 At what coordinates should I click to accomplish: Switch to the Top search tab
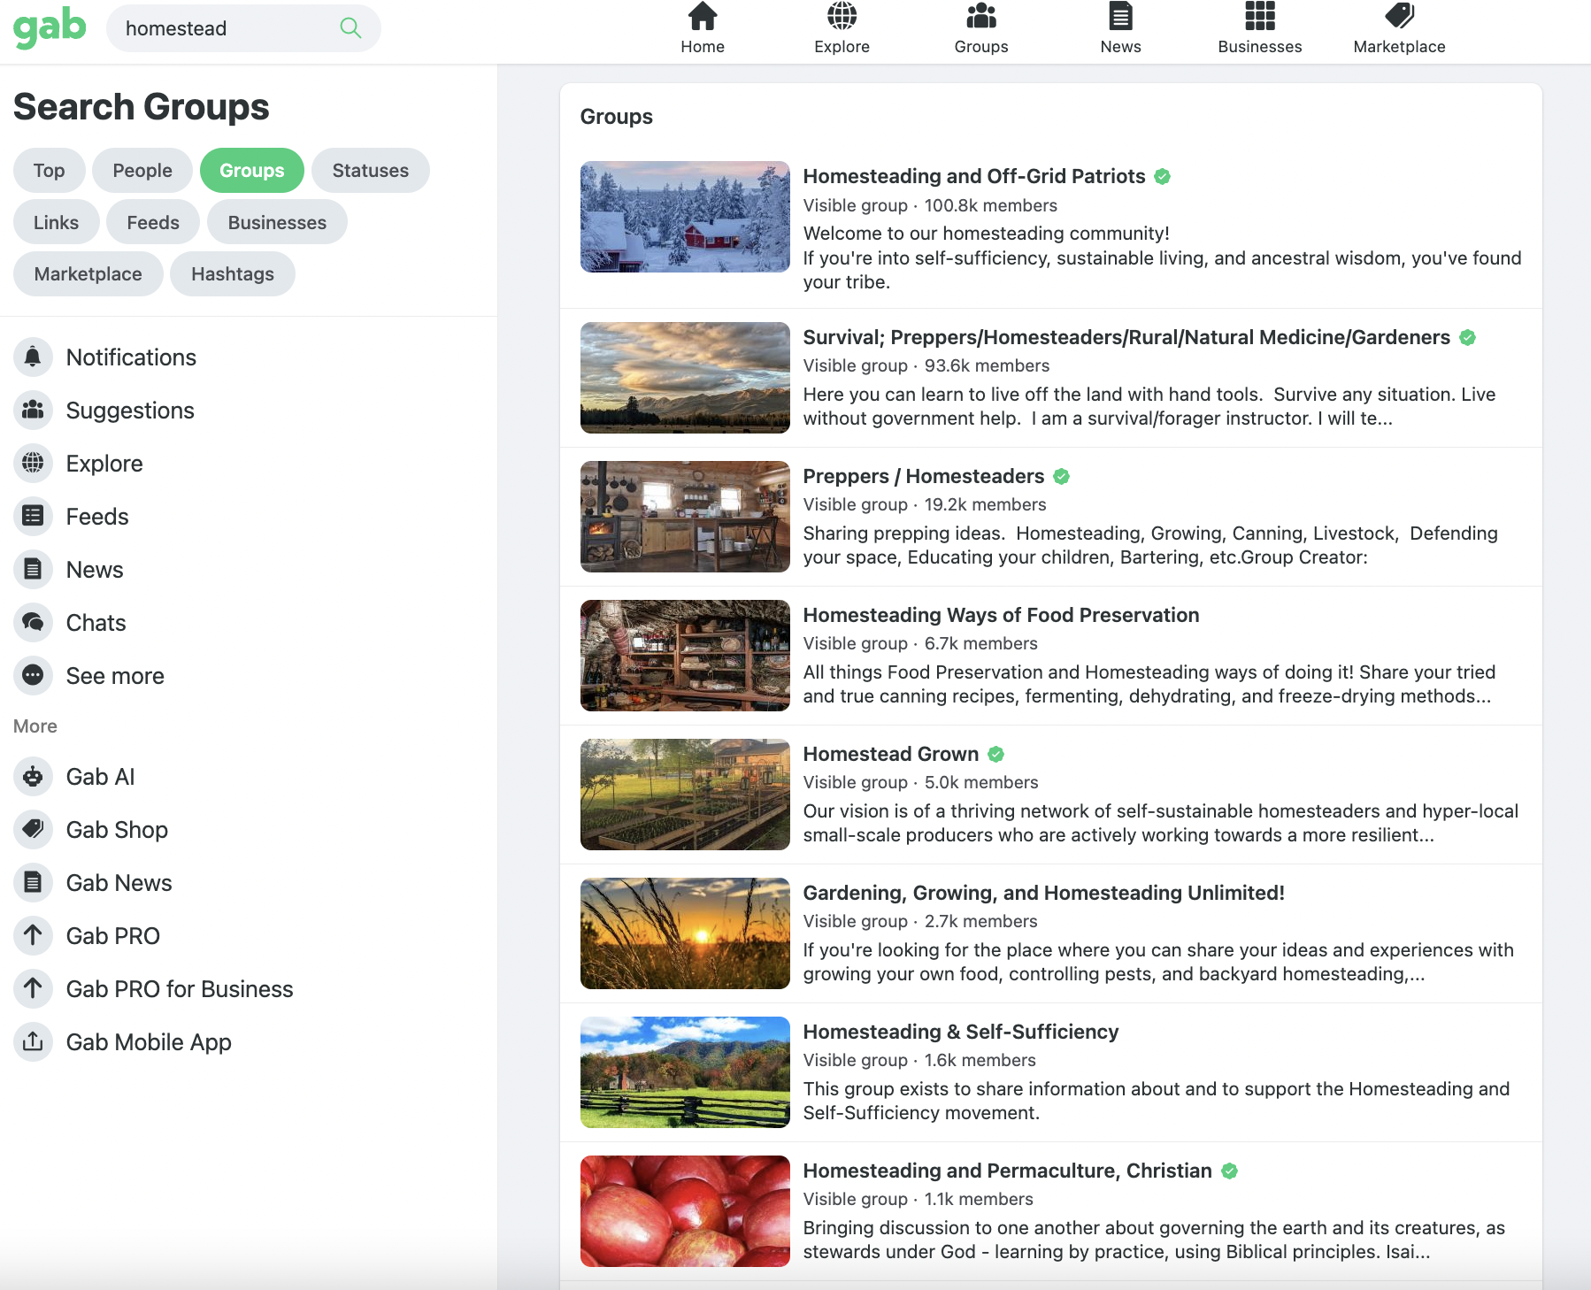(x=49, y=170)
